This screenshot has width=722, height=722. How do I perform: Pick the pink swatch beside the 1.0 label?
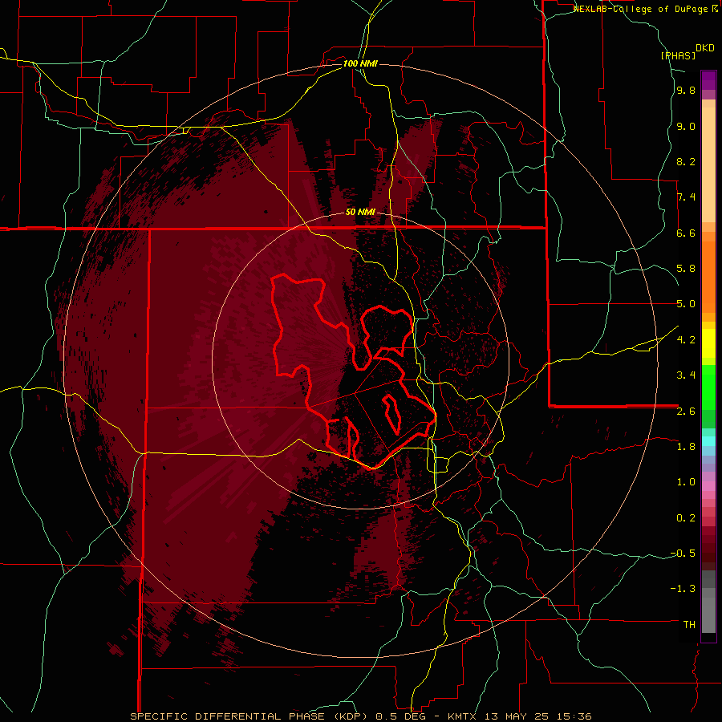pos(708,486)
